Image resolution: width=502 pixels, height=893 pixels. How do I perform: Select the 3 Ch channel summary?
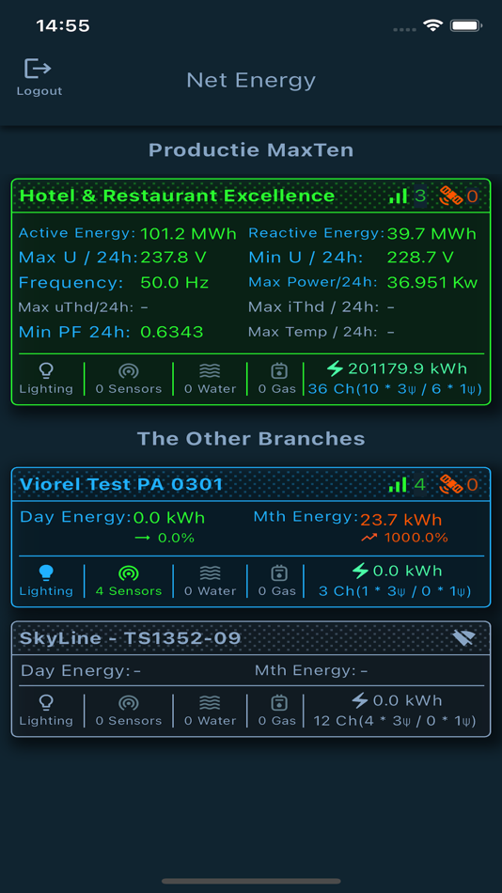click(395, 591)
